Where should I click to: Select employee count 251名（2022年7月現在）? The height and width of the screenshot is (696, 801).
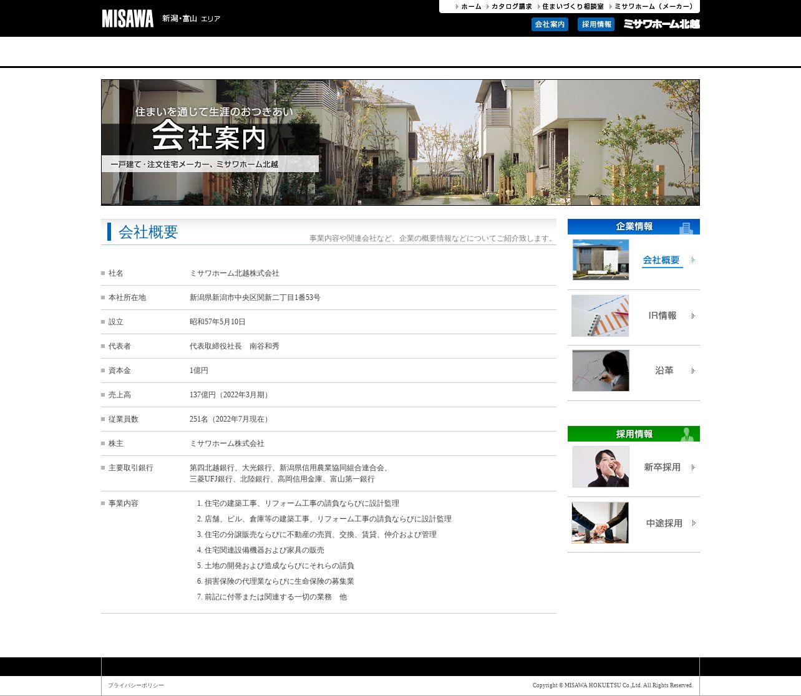(231, 419)
